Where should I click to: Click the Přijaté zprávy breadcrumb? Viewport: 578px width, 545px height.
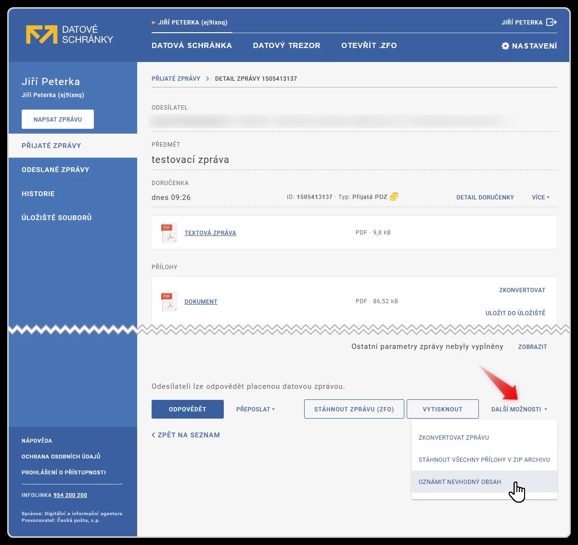tap(176, 78)
